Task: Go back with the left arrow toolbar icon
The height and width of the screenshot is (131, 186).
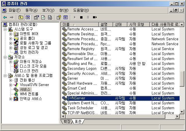Action: [5, 18]
